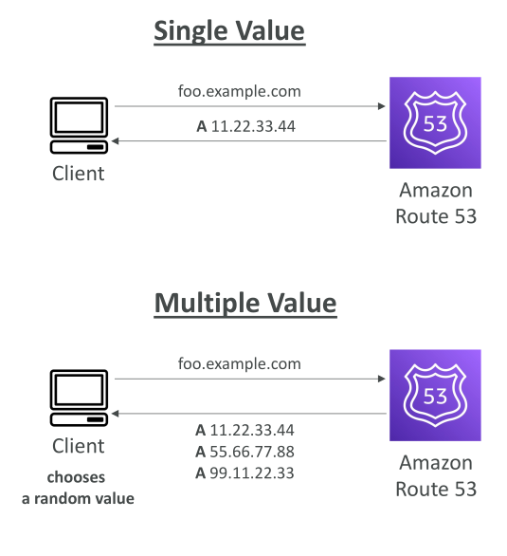The width and height of the screenshot is (507, 556).
Task: Click the Client label in Single Value
Action: coord(79,174)
